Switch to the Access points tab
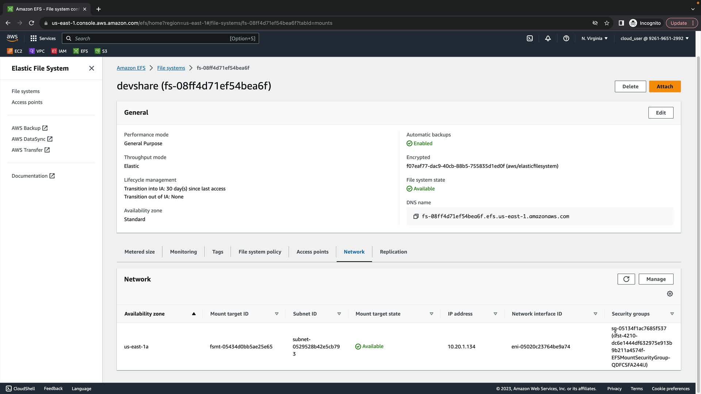701x394 pixels. pyautogui.click(x=312, y=252)
